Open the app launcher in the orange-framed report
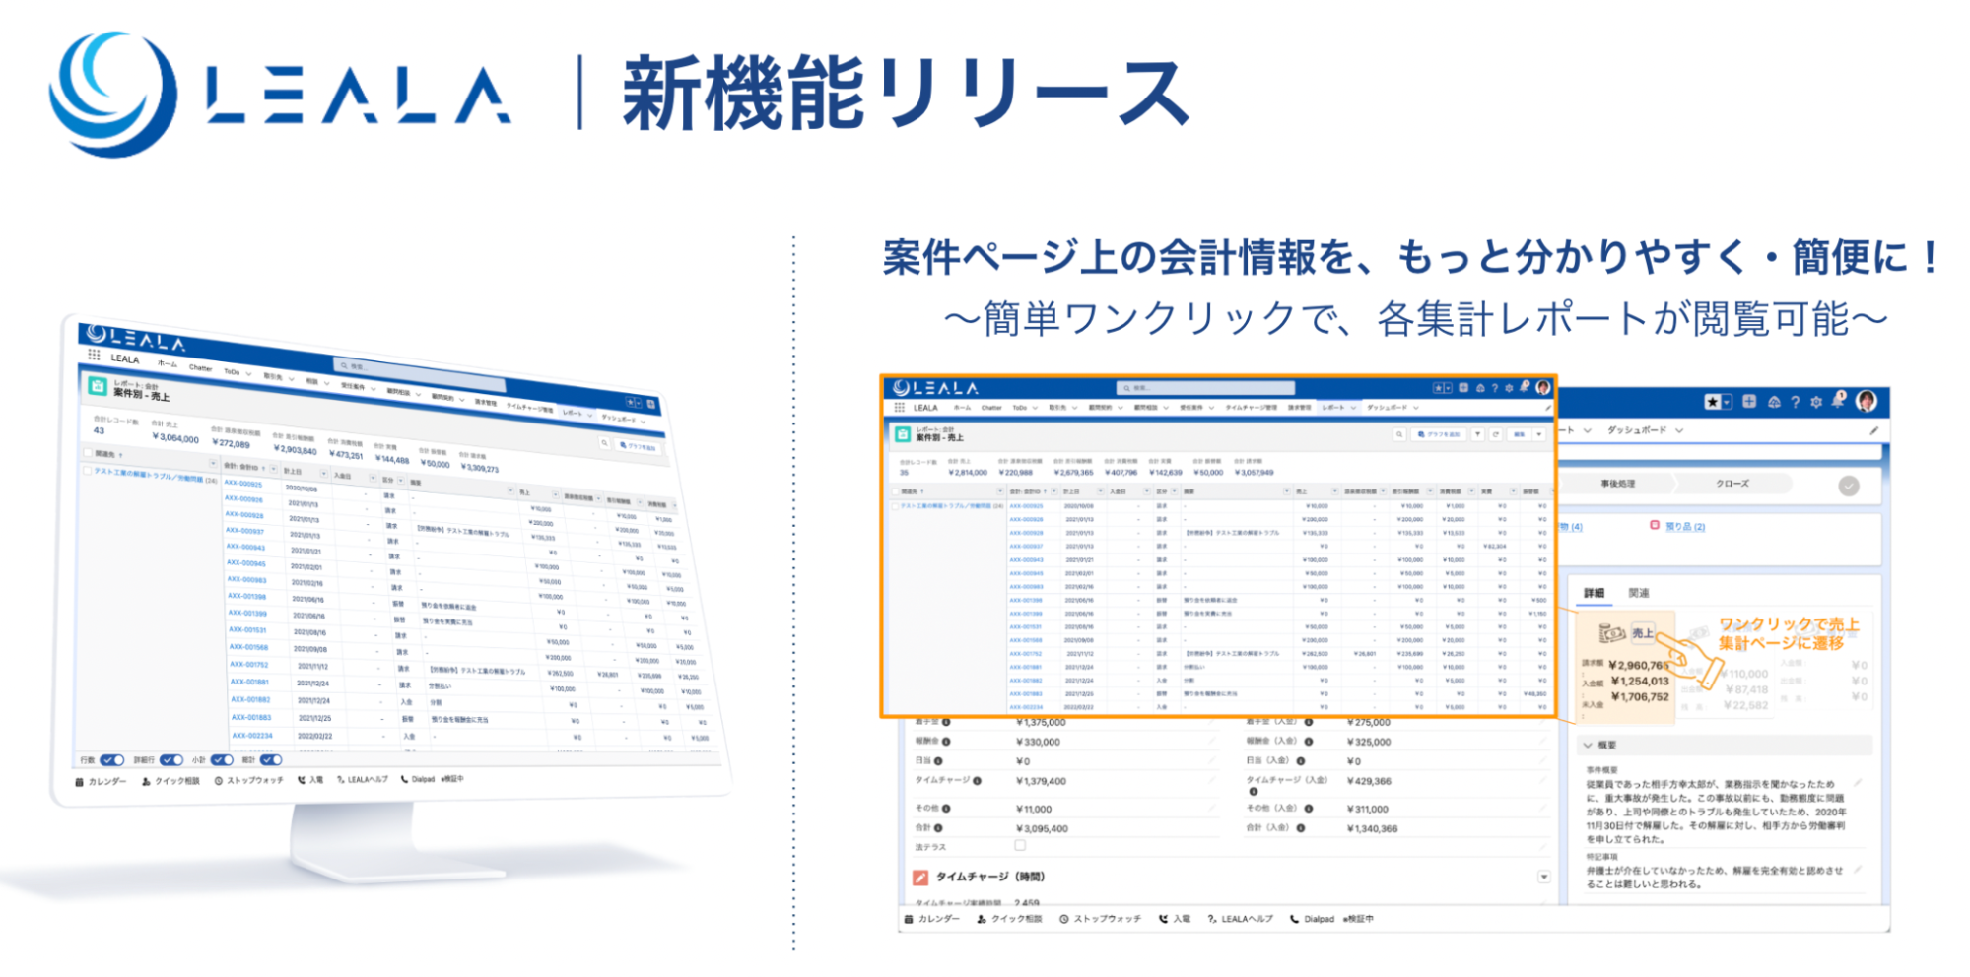 coord(899,407)
